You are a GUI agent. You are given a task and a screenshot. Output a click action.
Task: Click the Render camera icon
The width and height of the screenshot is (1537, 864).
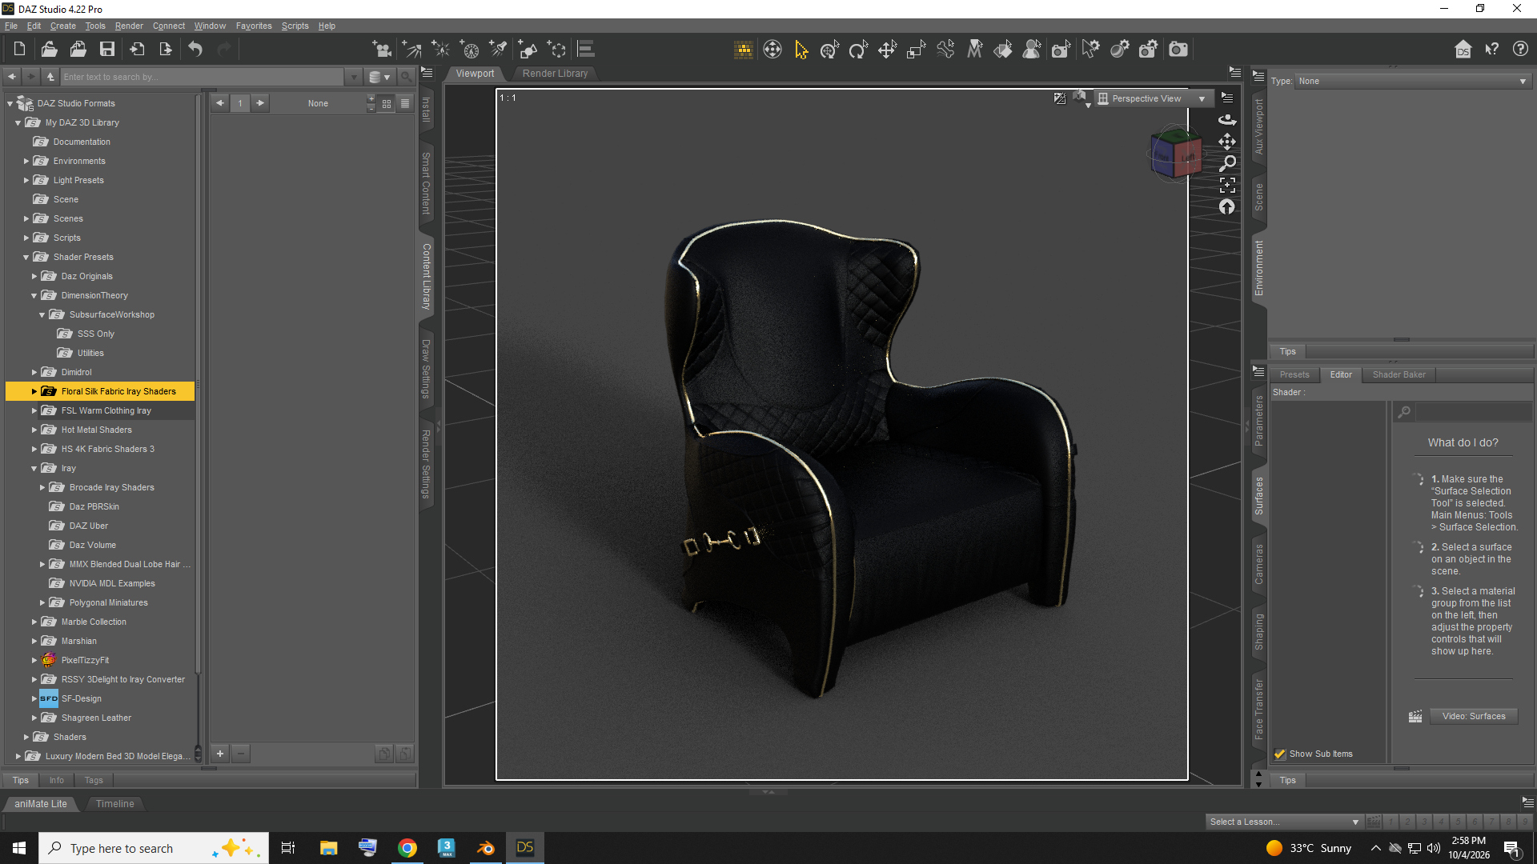[1178, 50]
